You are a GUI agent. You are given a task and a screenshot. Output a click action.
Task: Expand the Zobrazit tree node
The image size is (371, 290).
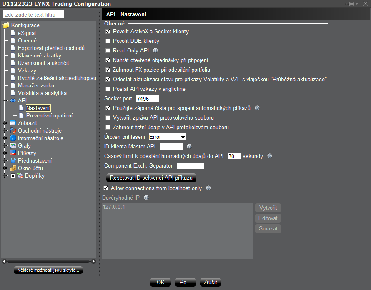pyautogui.click(x=5, y=123)
